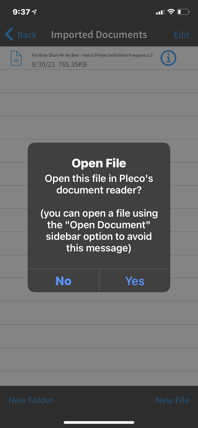Open the info icon for the txt file
Viewport: 198px width, 428px height.
point(168,58)
